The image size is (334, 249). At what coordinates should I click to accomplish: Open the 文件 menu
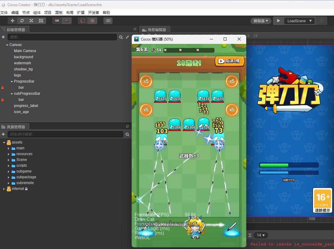[x=4, y=12]
